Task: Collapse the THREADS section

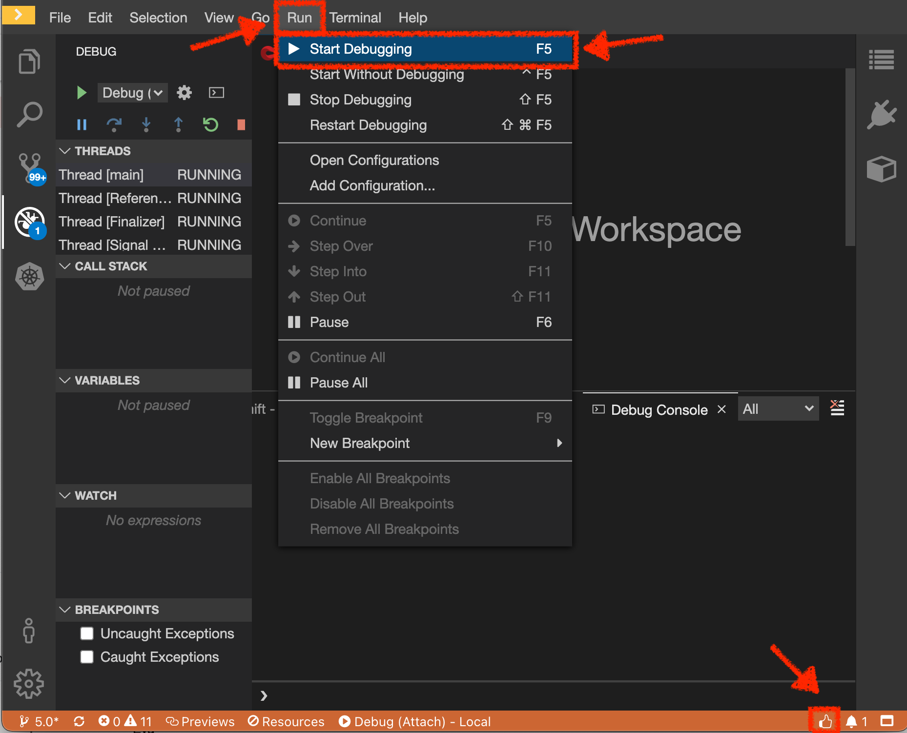Action: (65, 151)
